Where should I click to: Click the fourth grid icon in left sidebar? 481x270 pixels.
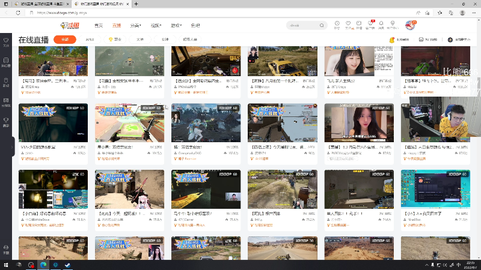[6, 102]
